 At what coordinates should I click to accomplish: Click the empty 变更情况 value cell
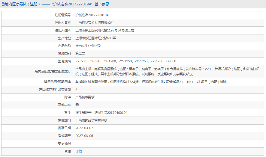click(168, 144)
